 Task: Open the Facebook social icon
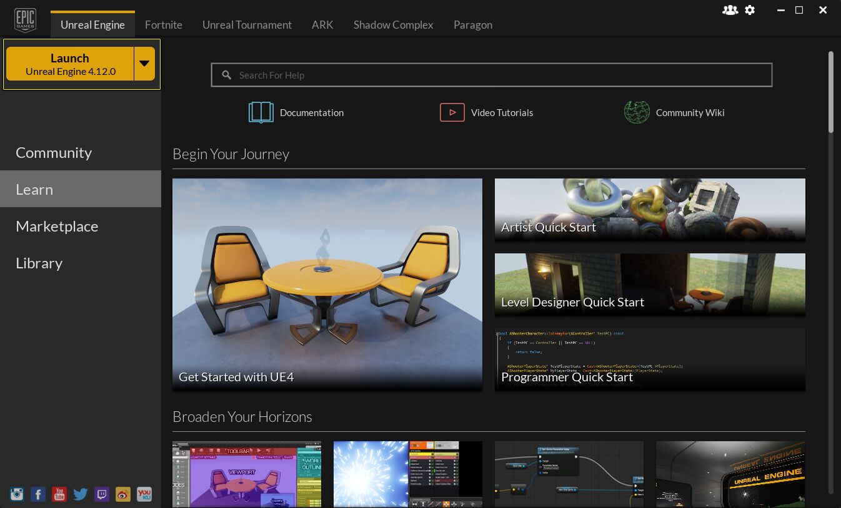pos(38,494)
